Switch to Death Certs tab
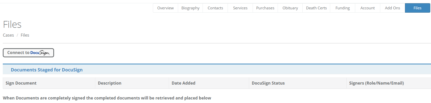This screenshot has width=431, height=103. (316, 8)
